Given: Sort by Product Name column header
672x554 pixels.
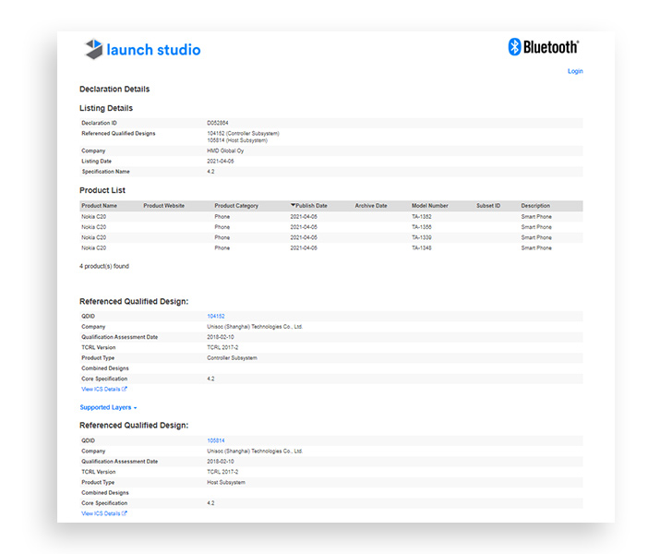Looking at the screenshot, I should [x=99, y=206].
